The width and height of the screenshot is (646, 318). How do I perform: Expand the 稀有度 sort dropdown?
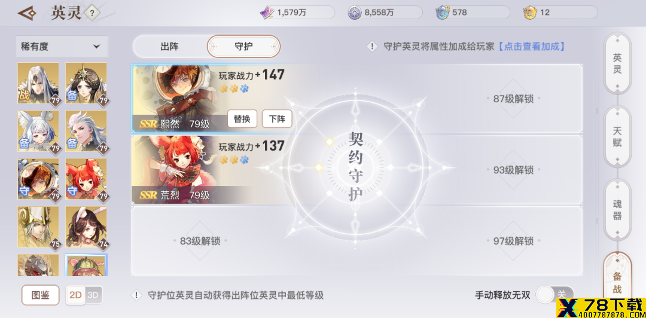point(62,47)
